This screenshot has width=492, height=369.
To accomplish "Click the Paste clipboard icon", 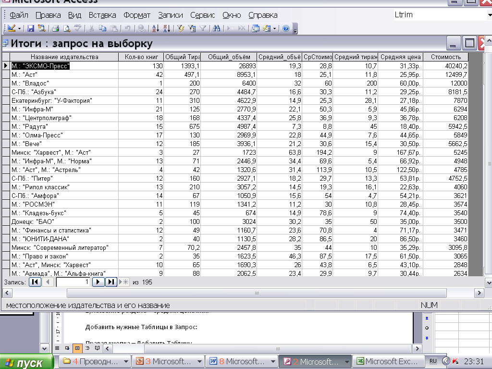I will pos(114,28).
